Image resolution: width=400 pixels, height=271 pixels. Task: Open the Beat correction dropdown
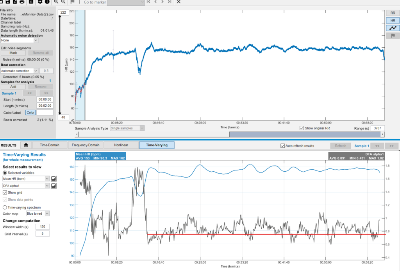point(19,70)
